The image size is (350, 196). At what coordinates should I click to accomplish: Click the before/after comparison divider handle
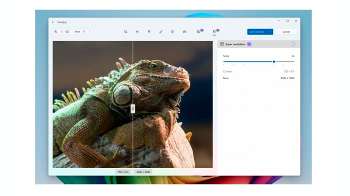(133, 109)
